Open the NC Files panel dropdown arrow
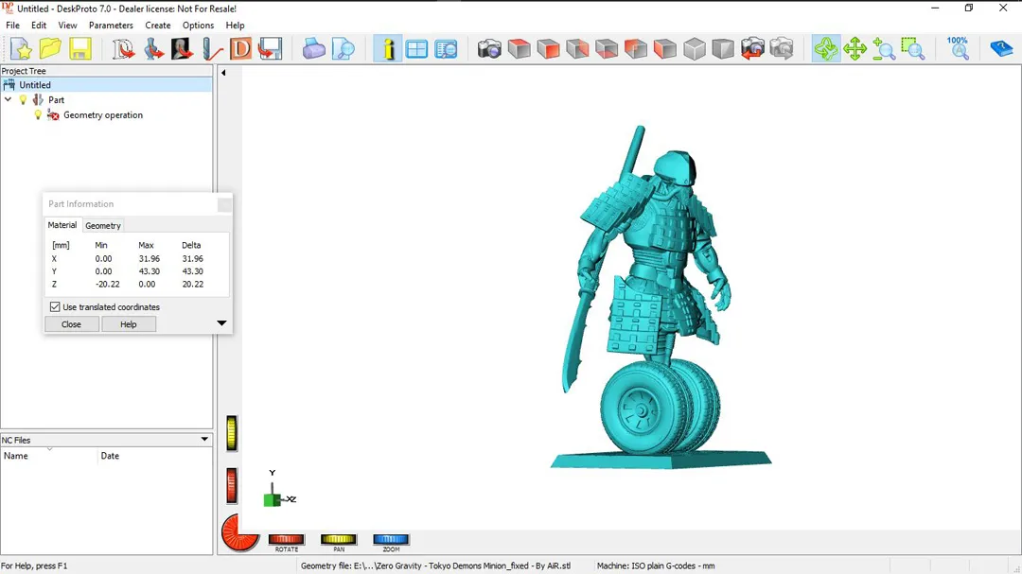This screenshot has width=1022, height=574. [204, 440]
